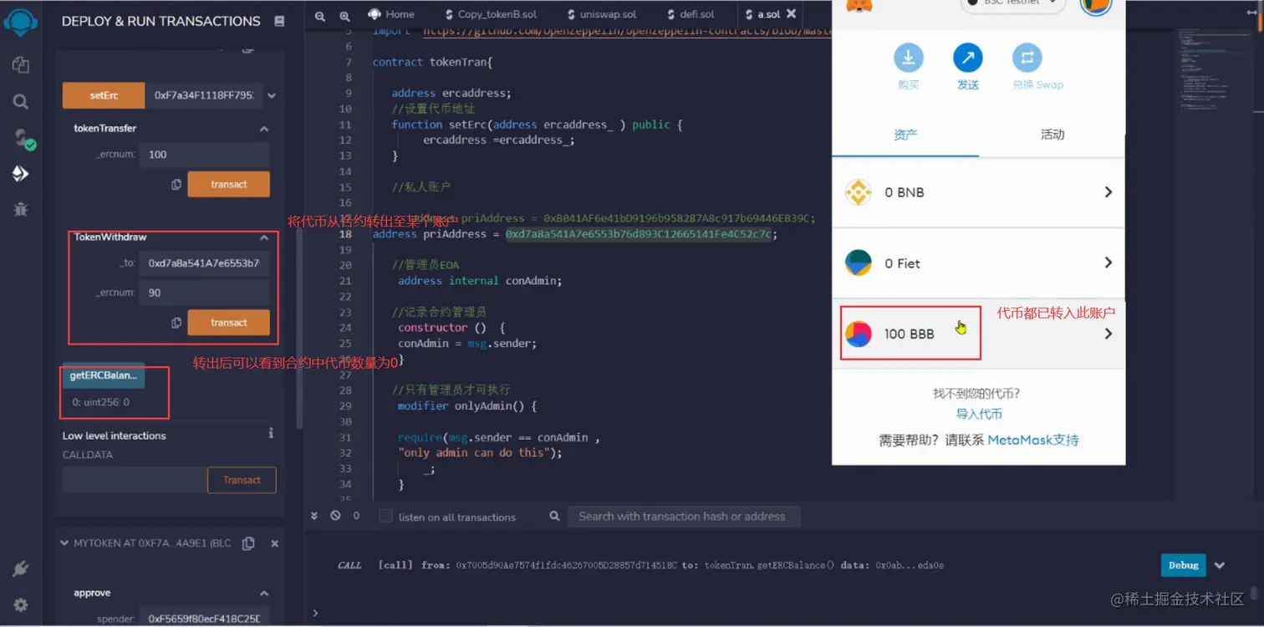The height and width of the screenshot is (627, 1264).
Task: Click Import tokens (导入代币) link
Action: (979, 414)
